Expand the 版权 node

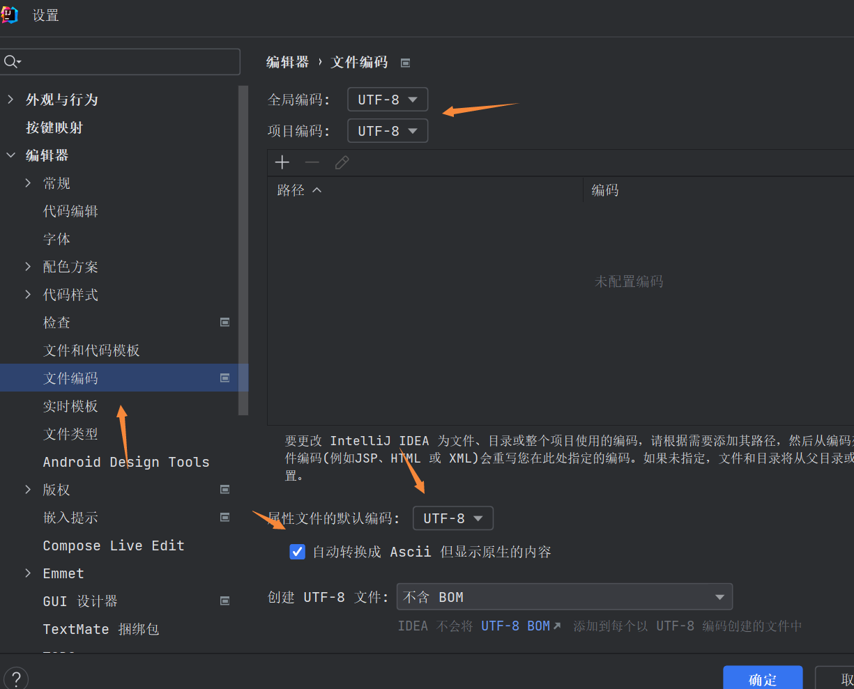point(28,490)
